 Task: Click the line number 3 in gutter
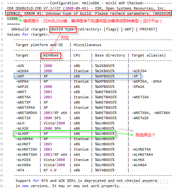2,14
